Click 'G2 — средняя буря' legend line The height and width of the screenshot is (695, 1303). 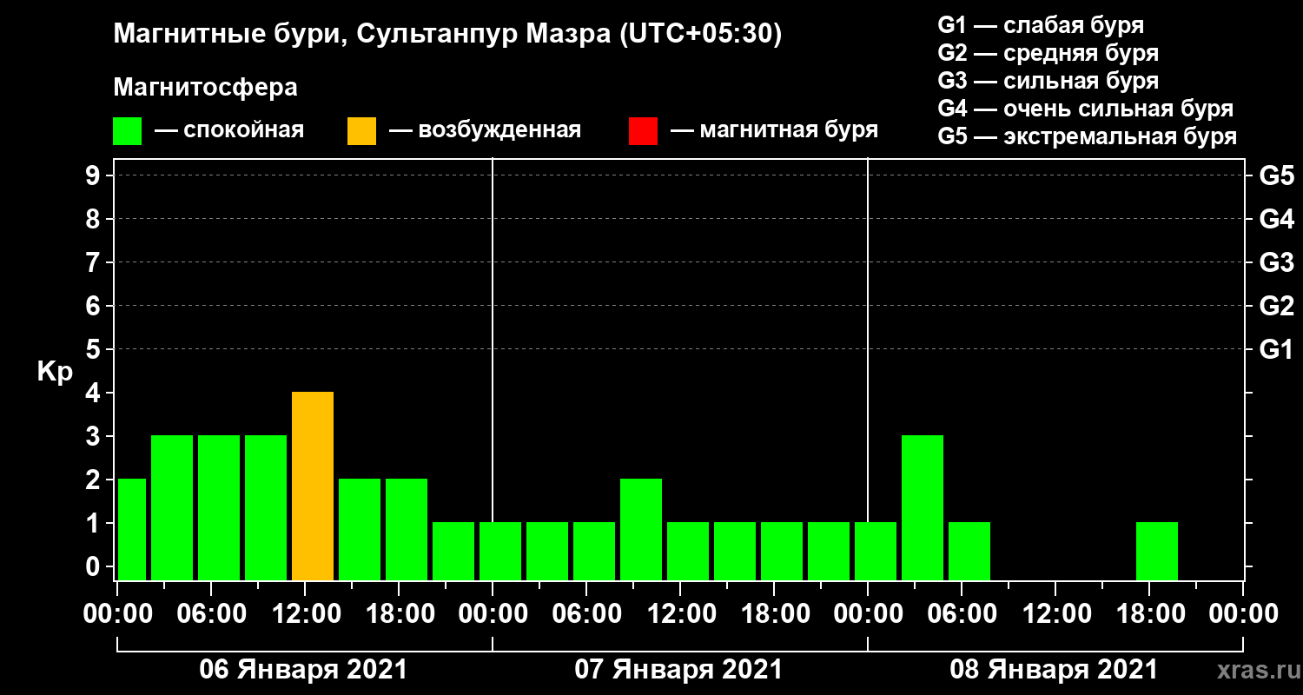(x=1048, y=53)
